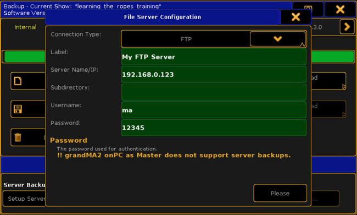This screenshot has width=357, height=215.
Task: Click the Password field containing 12345
Action: 214,127
